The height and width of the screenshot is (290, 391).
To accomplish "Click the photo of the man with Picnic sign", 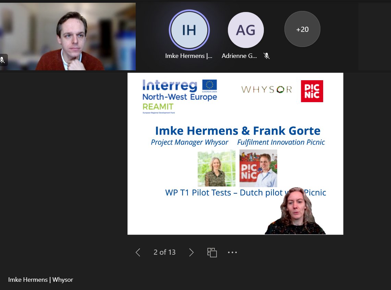I will pos(258,168).
